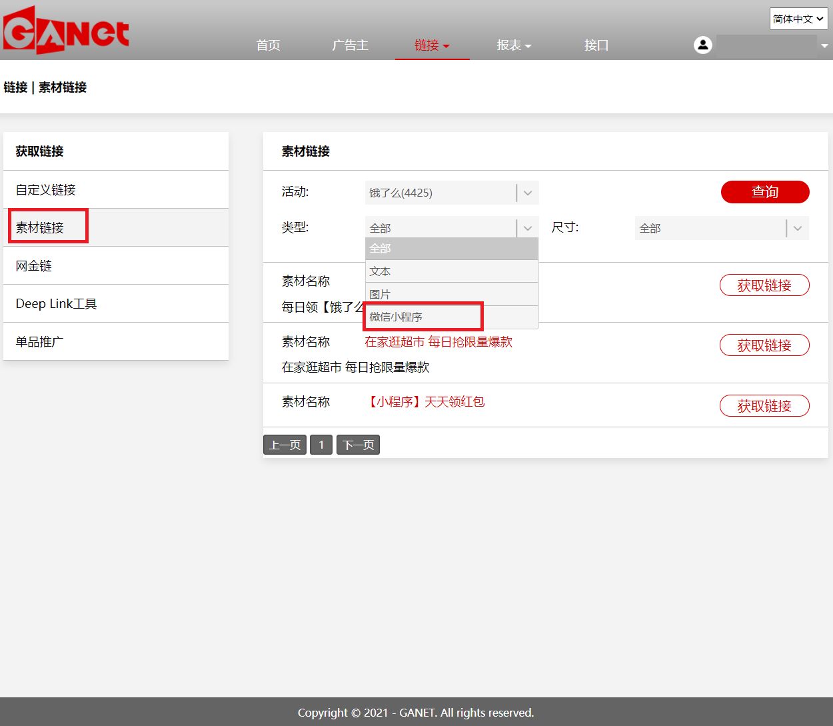Screen dimensions: 833x726
Task: Go to the 首页 tab
Action: point(268,45)
